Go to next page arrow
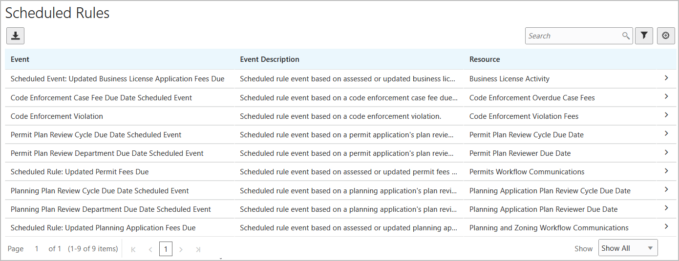 point(181,249)
